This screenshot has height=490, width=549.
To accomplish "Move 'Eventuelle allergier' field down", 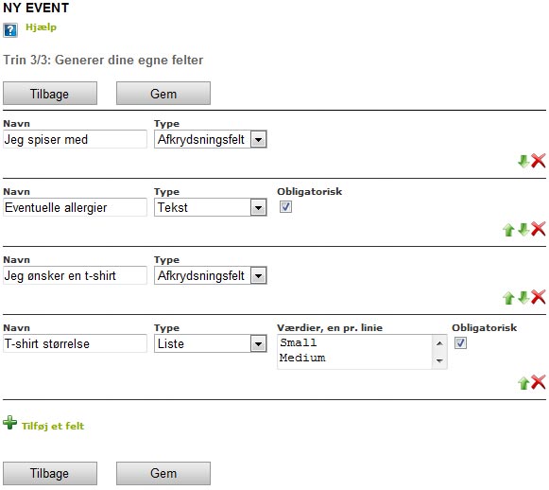I will point(523,230).
